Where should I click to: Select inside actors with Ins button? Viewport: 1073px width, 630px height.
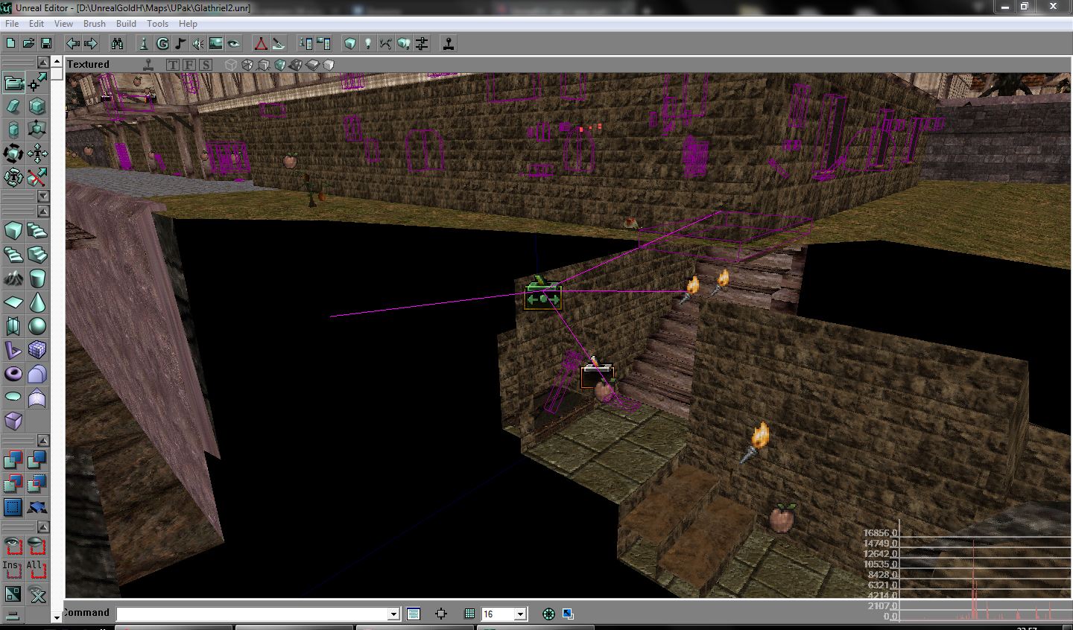13,570
